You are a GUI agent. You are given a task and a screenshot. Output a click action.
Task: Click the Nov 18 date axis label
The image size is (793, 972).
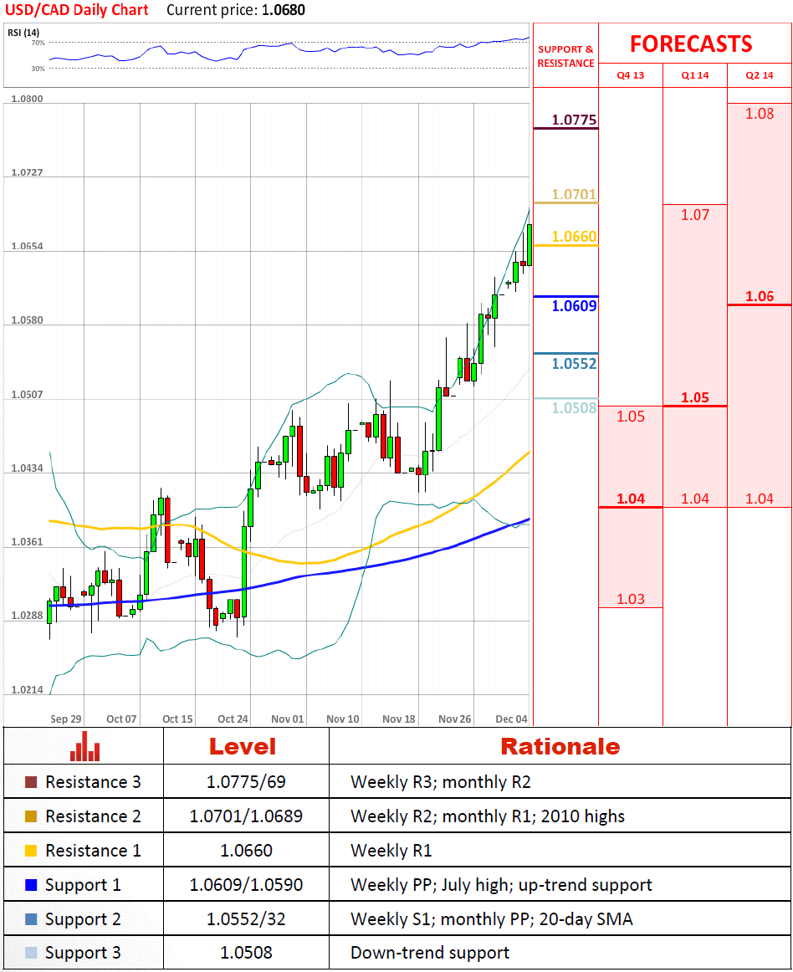(x=399, y=719)
